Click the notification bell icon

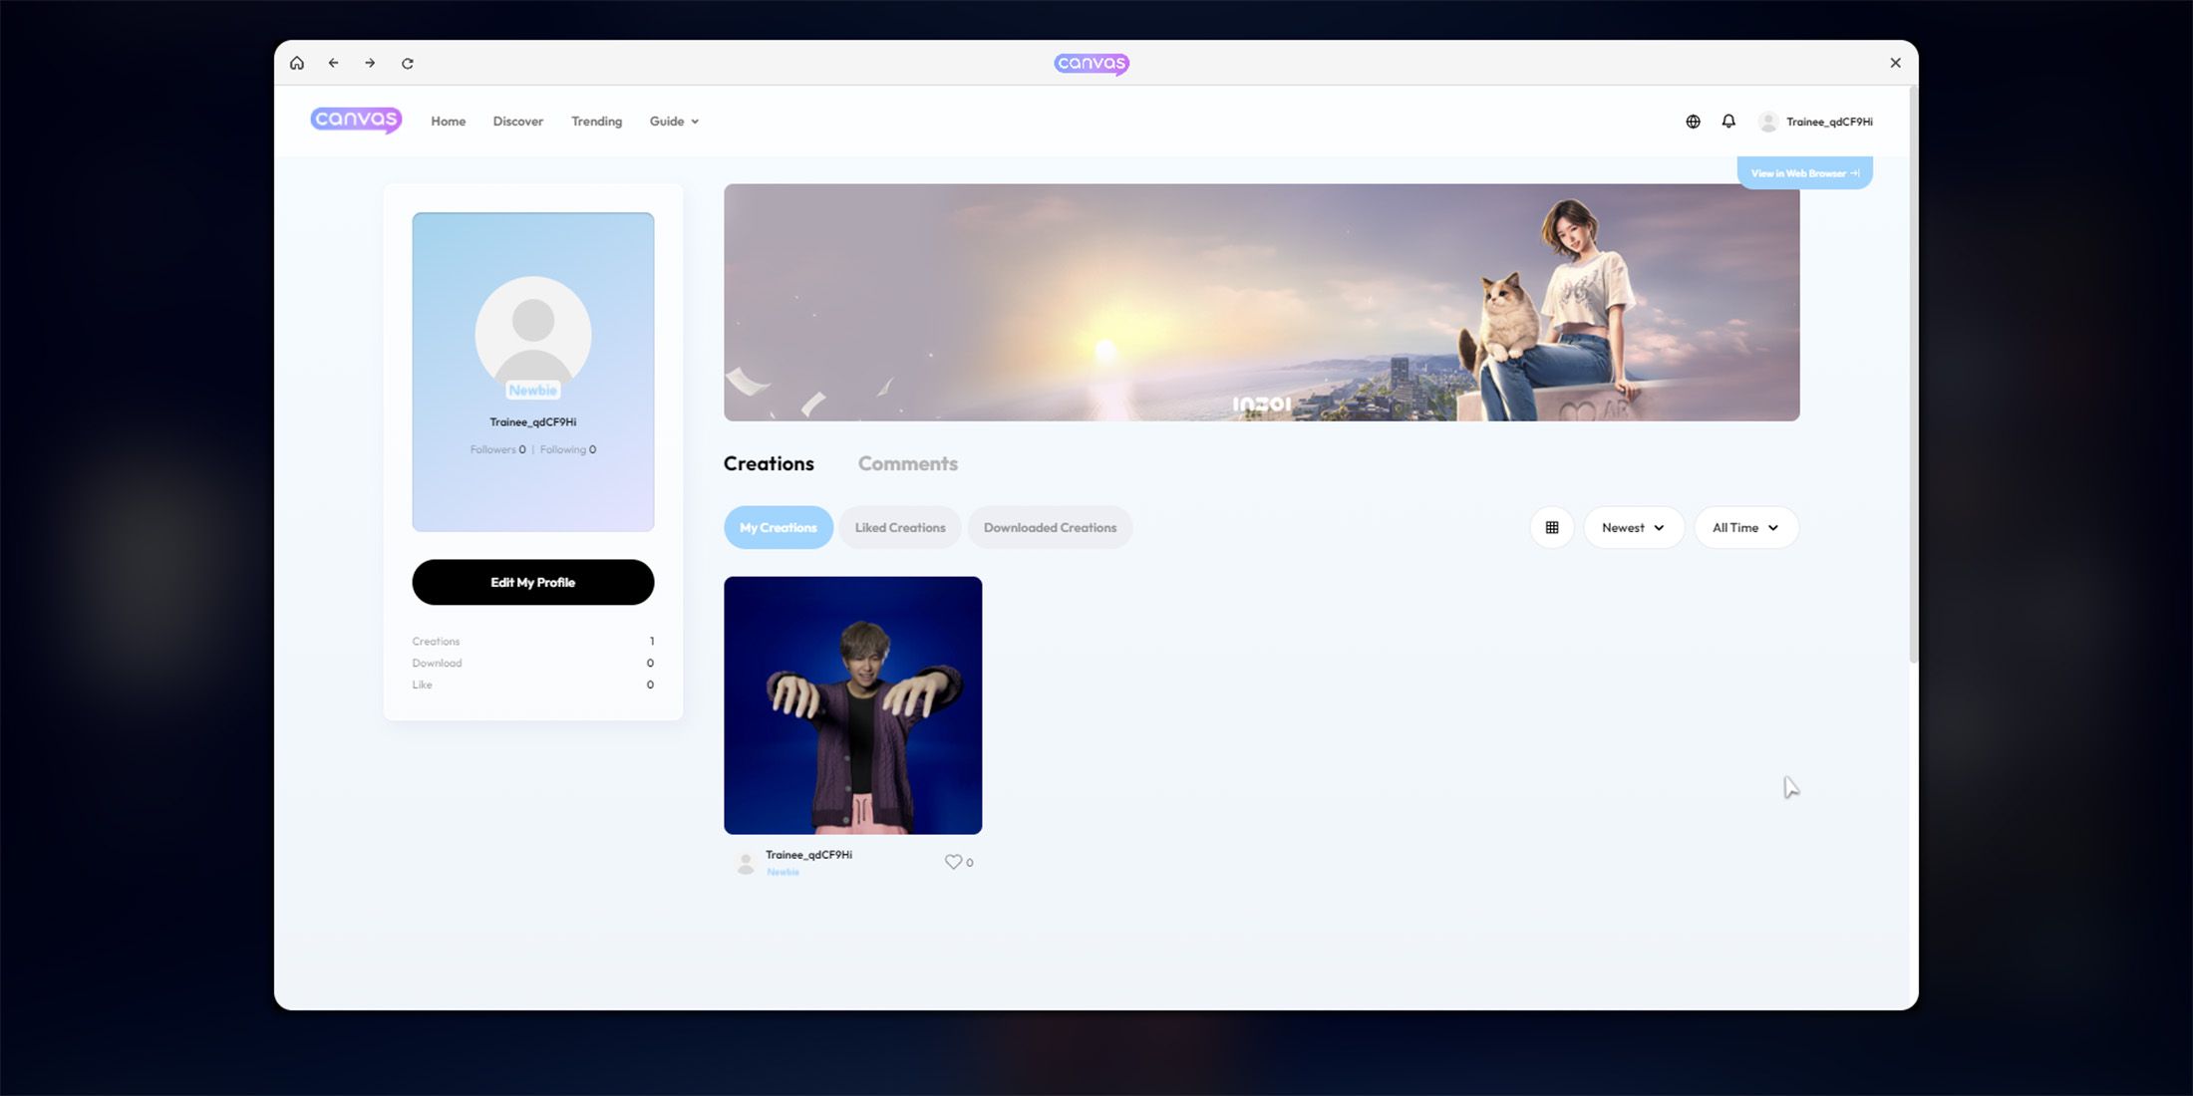[1728, 122]
